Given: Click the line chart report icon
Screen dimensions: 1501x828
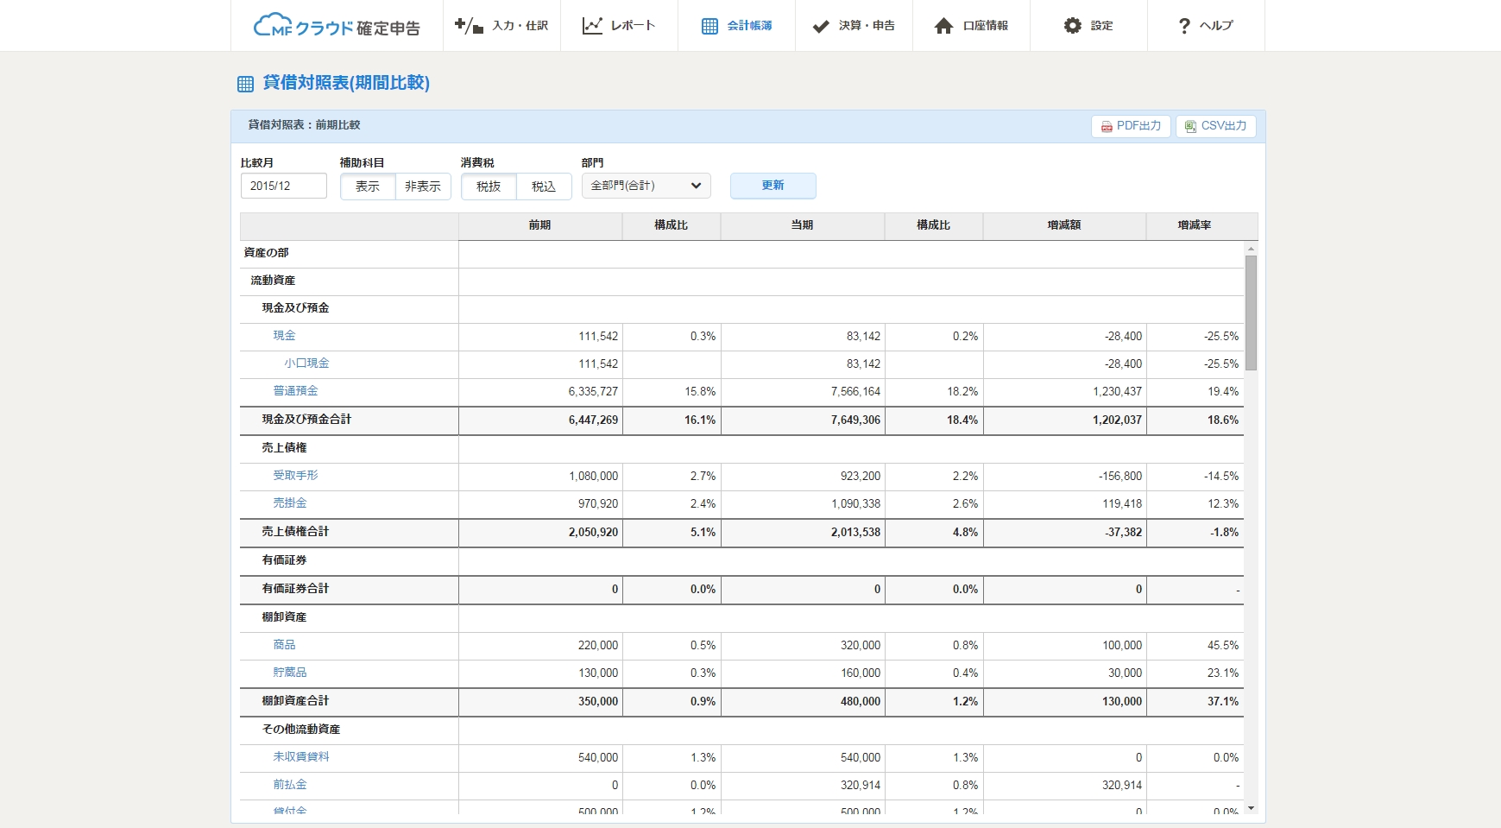Looking at the screenshot, I should point(592,26).
